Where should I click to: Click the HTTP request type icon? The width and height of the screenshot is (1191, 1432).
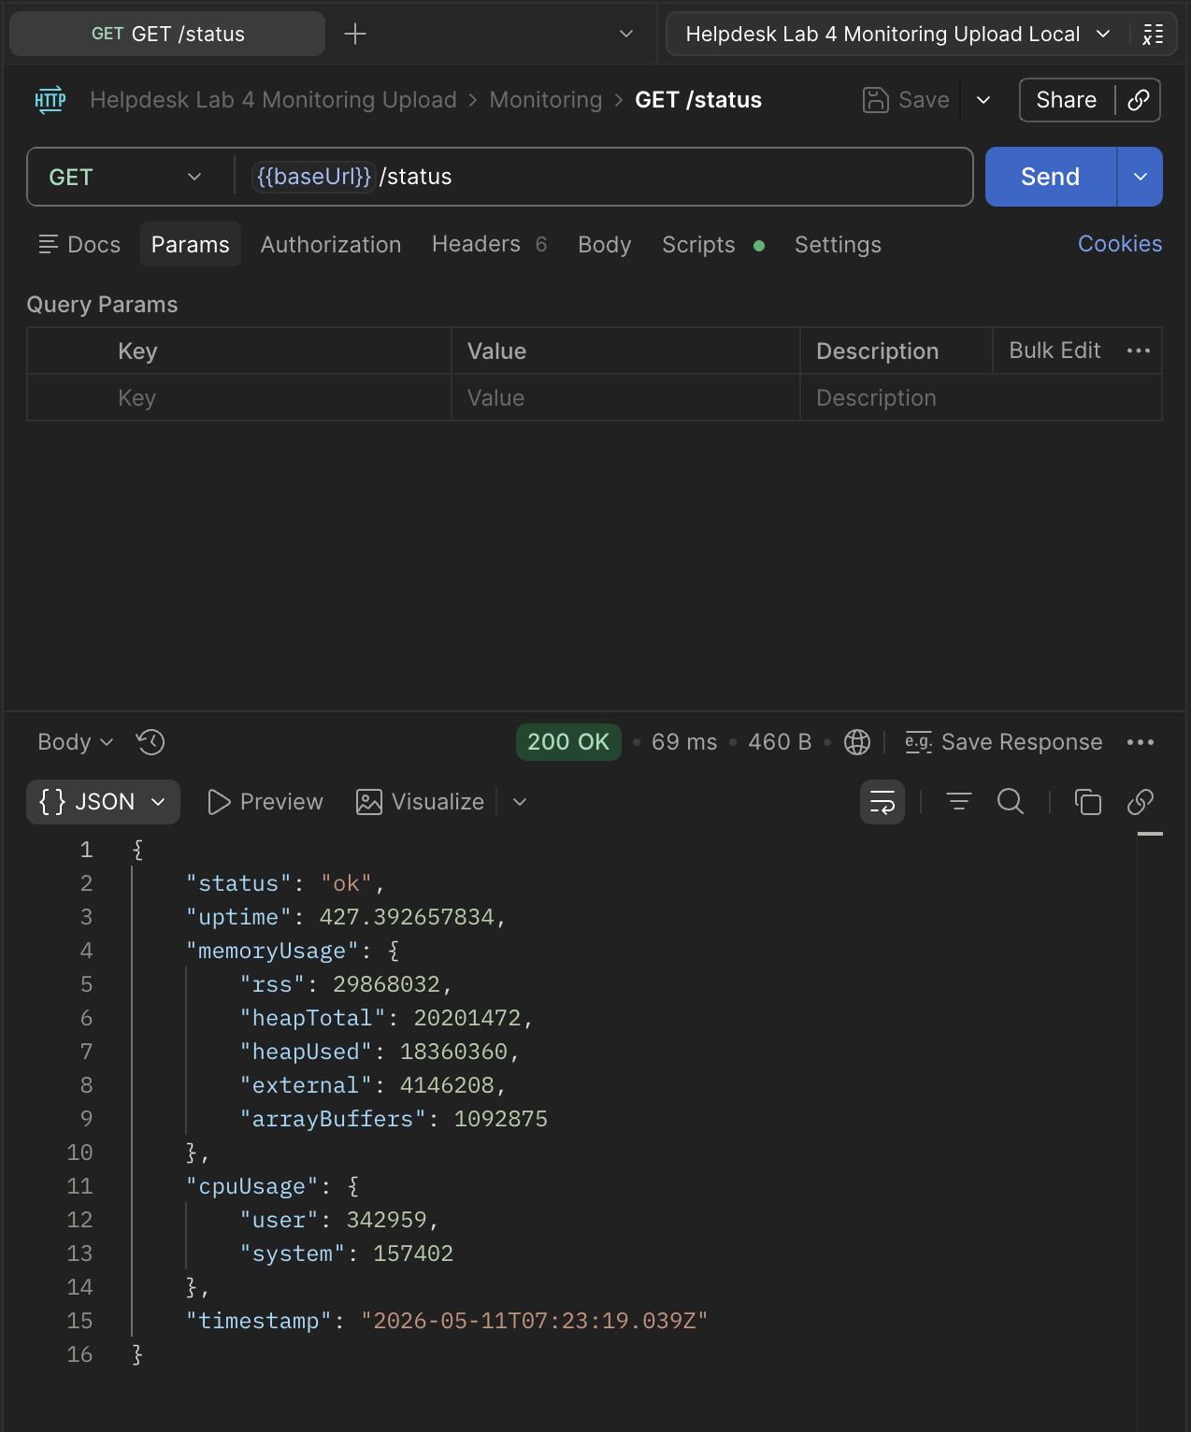50,100
